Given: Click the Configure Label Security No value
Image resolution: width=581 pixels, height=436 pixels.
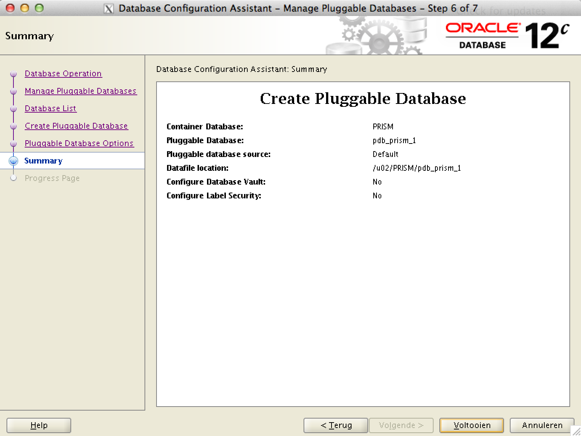Looking at the screenshot, I should (x=377, y=195).
